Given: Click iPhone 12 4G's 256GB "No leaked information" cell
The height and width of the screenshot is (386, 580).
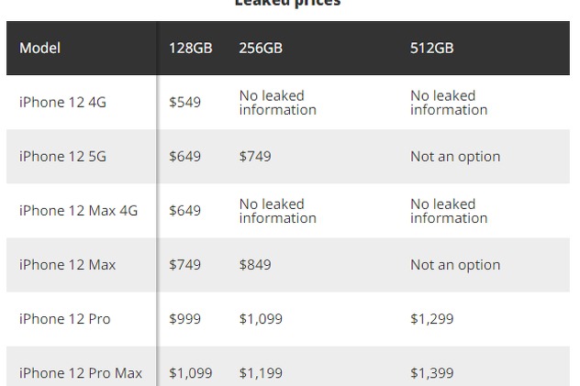Looking at the screenshot, I should coord(277,102).
